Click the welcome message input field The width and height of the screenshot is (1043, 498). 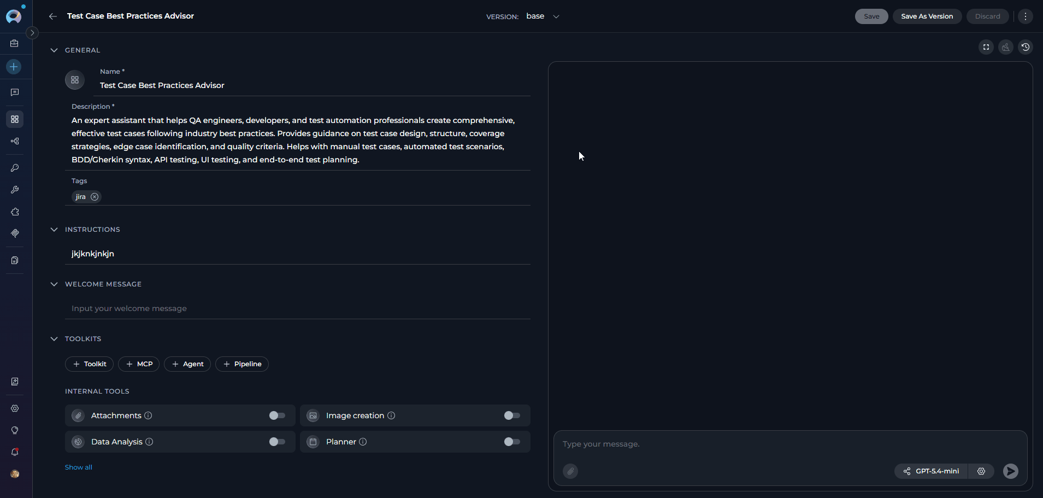pos(298,308)
